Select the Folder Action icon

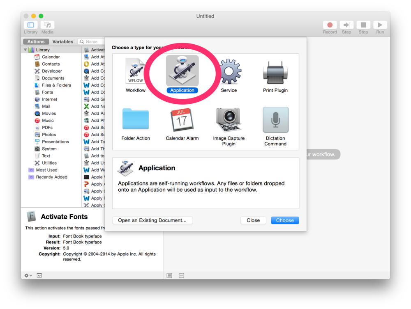pyautogui.click(x=136, y=119)
